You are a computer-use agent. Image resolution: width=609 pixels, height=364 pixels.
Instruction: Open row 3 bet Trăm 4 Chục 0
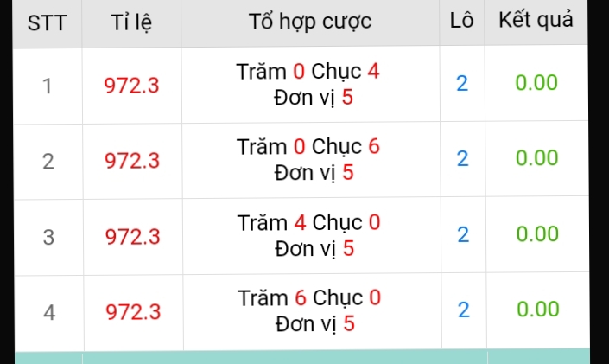click(309, 235)
